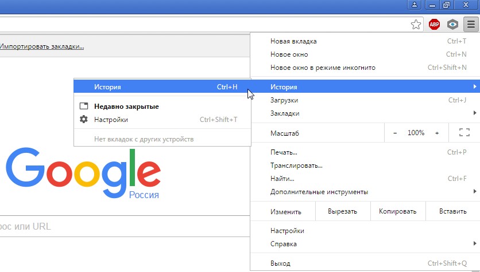
Task: Increase zoom with the plus button
Action: pyautogui.click(x=437, y=133)
